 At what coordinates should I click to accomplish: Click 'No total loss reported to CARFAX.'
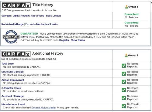click(x=22, y=67)
